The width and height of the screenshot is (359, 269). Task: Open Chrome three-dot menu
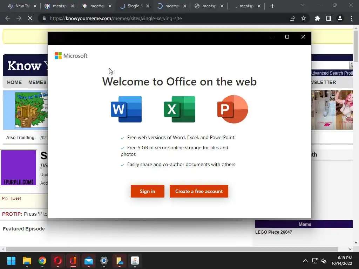pos(351,18)
